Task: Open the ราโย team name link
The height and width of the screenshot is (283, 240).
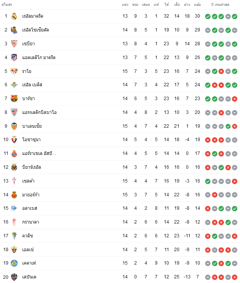Action: [27, 71]
